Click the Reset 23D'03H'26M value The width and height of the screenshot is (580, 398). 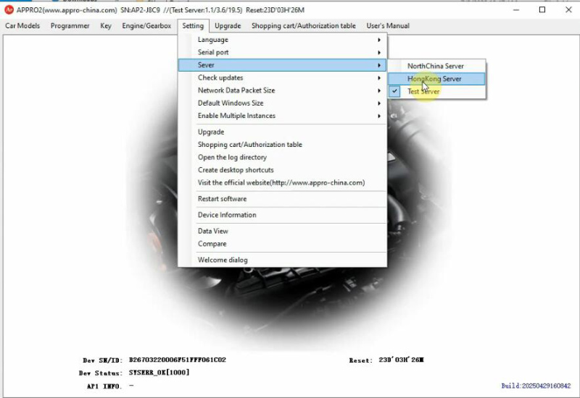402,360
